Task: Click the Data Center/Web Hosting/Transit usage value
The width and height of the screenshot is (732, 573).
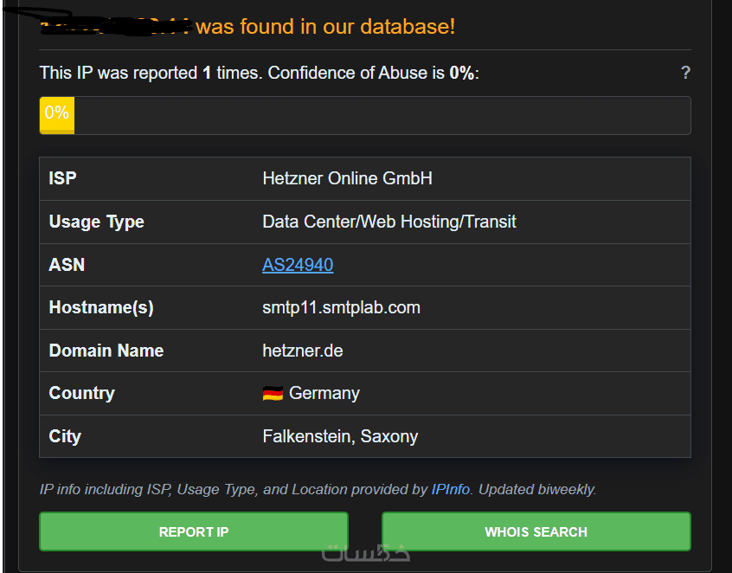Action: (388, 222)
